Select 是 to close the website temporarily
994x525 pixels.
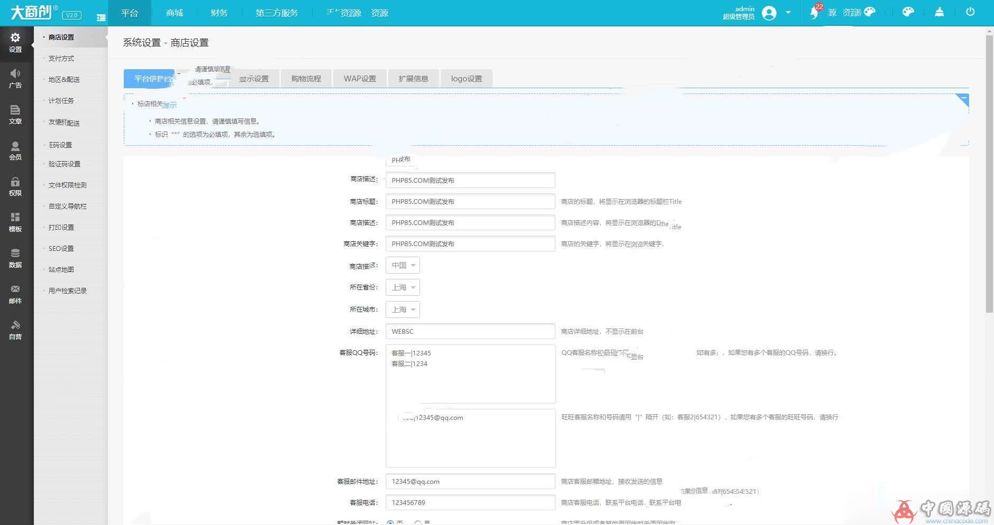click(418, 522)
